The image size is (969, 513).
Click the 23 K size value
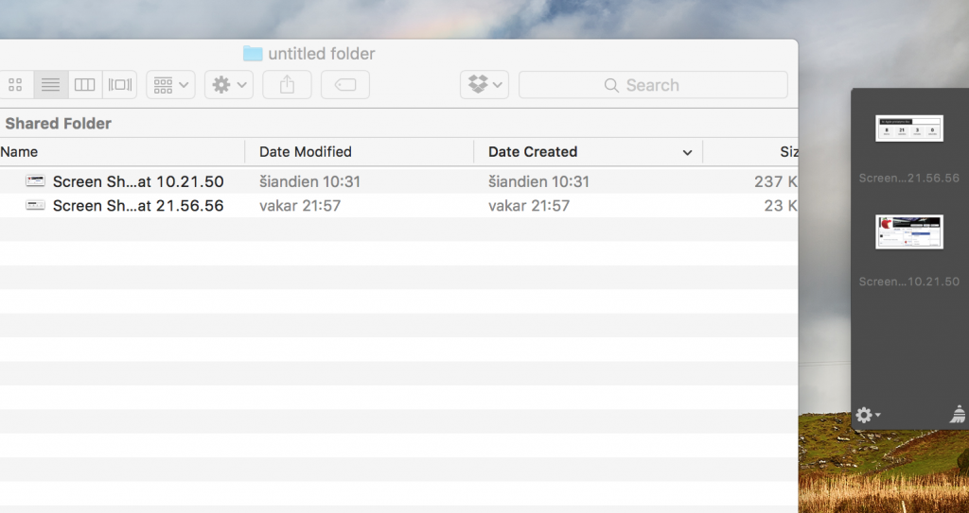coord(781,206)
